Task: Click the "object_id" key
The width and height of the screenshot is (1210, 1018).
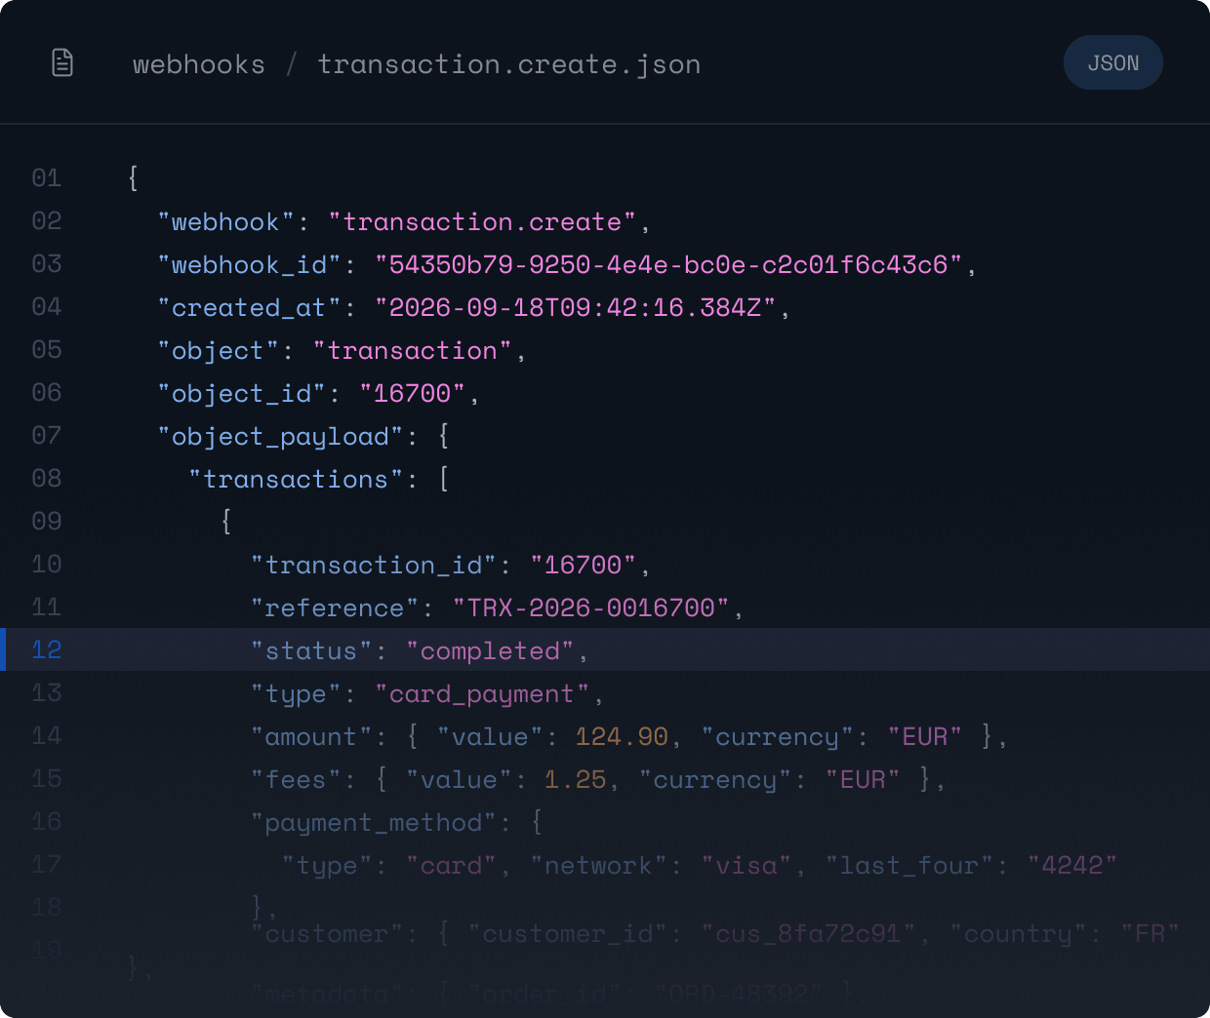Action: pyautogui.click(x=241, y=394)
